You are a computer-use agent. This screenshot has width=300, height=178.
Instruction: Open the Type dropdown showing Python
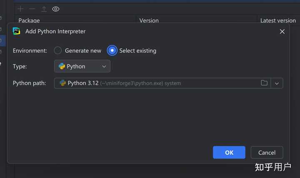pos(82,66)
